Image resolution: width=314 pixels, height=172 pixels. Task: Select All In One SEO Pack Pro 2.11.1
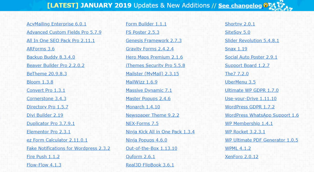point(61,40)
